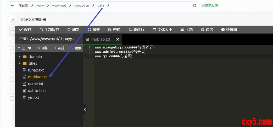This screenshot has width=273, height=127.
Task: Click 刷新 in the top editor toolbar
Action: coord(74,30)
